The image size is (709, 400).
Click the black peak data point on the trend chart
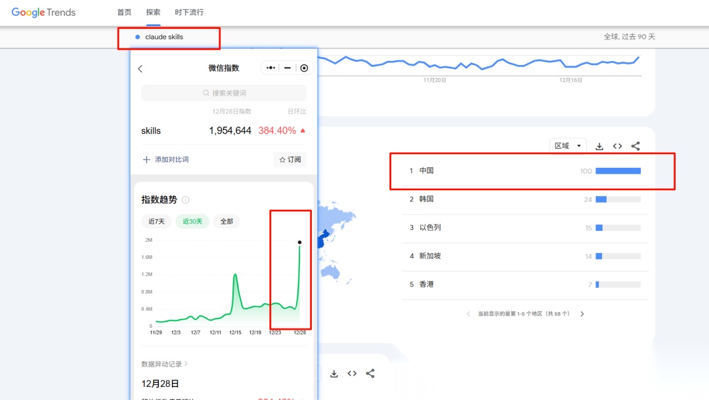click(x=299, y=243)
